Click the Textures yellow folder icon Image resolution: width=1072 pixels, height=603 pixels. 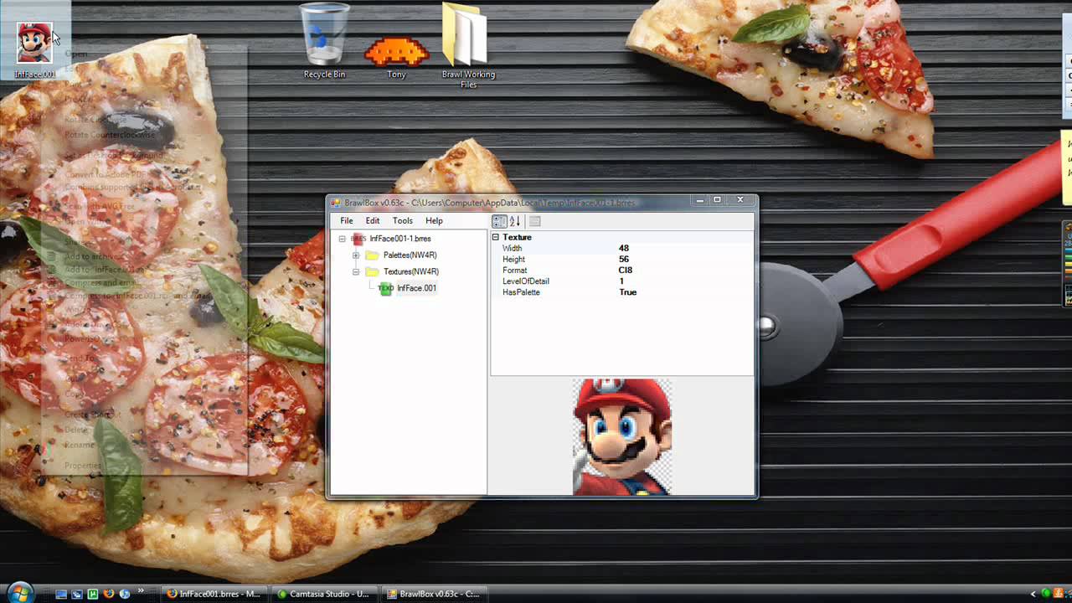pyautogui.click(x=372, y=272)
